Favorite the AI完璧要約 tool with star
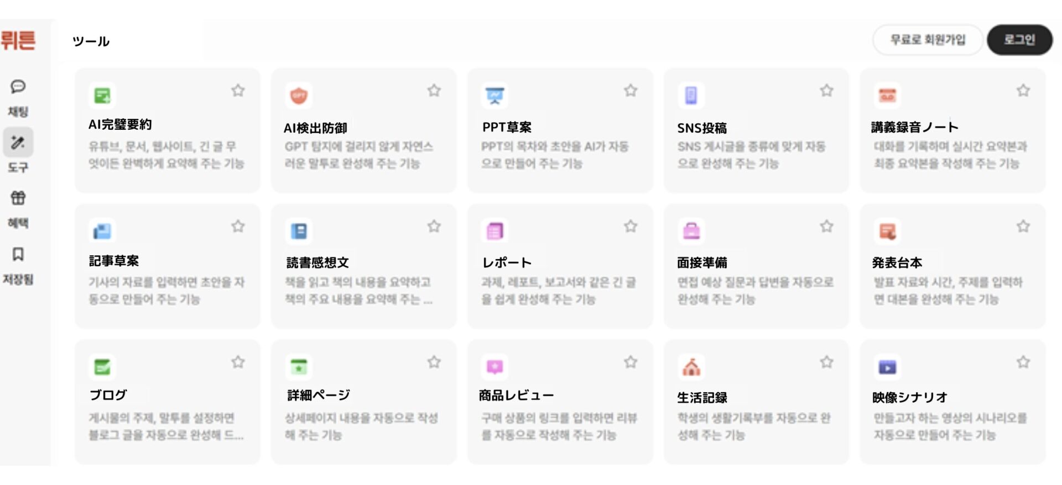The height and width of the screenshot is (485, 1062). [x=238, y=90]
